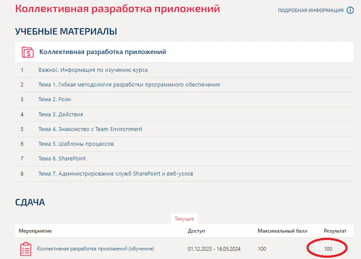Click the circled result value 100
Screen dimensions: 361x259
328,249
